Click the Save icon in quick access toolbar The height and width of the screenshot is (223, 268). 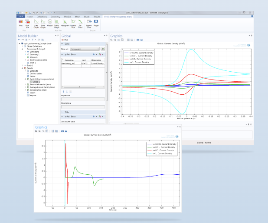point(30,13)
